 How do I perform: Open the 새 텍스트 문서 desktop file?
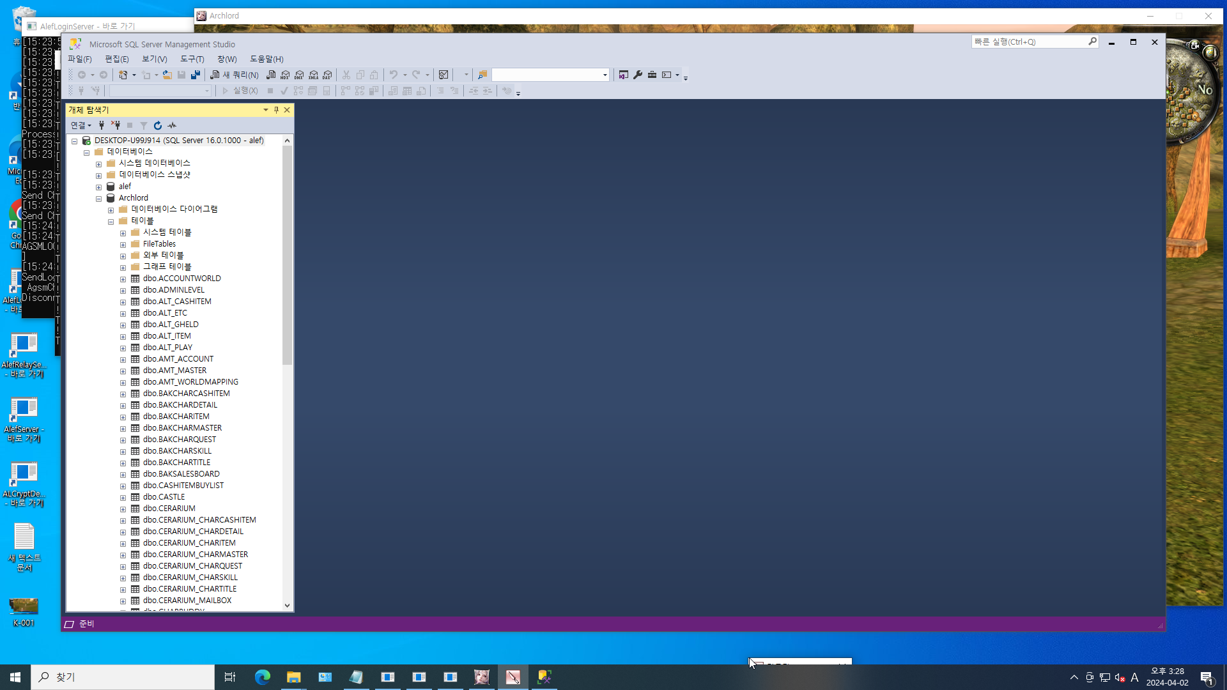(x=24, y=547)
